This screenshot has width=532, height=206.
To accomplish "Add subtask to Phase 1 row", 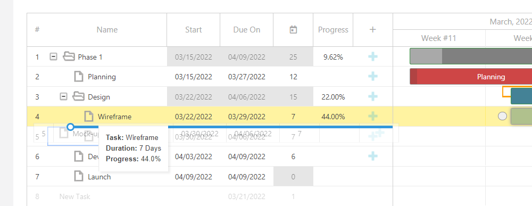I will (373, 56).
